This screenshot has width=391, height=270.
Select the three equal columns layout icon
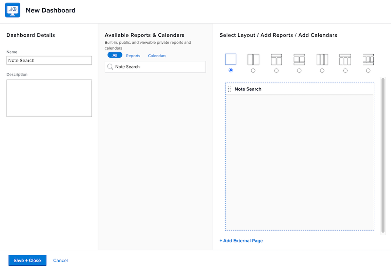pos(322,59)
